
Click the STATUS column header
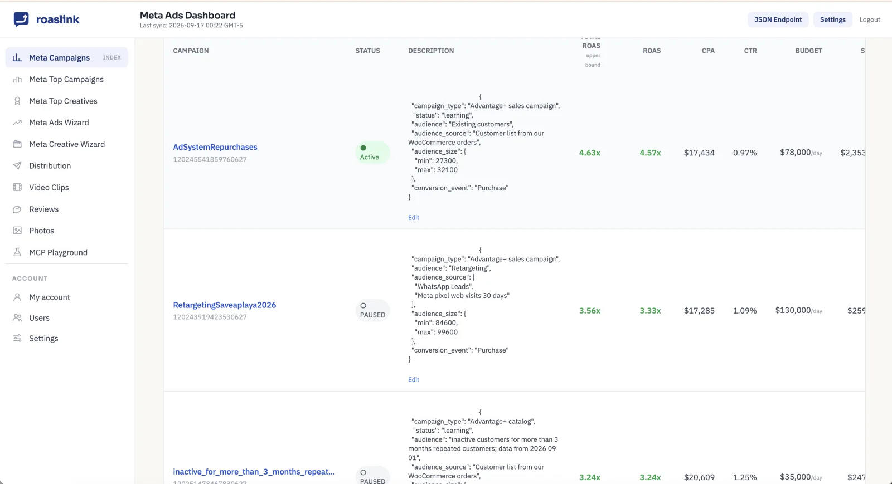click(x=367, y=51)
